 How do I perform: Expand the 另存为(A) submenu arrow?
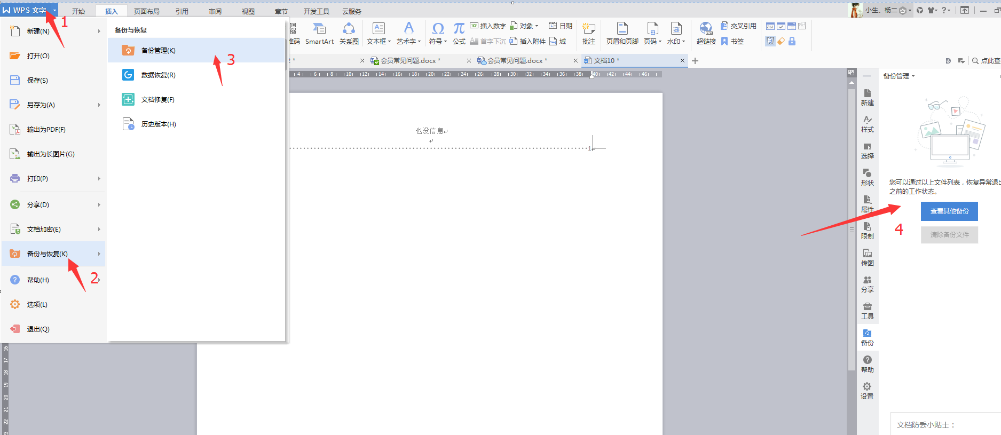(99, 105)
